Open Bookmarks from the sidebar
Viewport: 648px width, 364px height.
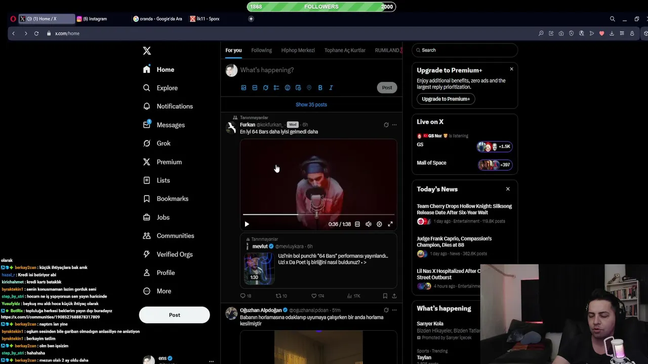(x=166, y=199)
